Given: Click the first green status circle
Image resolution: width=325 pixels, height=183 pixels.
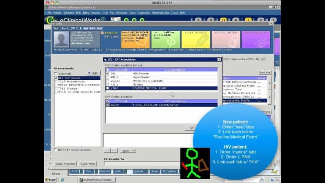Looking at the screenshot, I should coord(126,20).
